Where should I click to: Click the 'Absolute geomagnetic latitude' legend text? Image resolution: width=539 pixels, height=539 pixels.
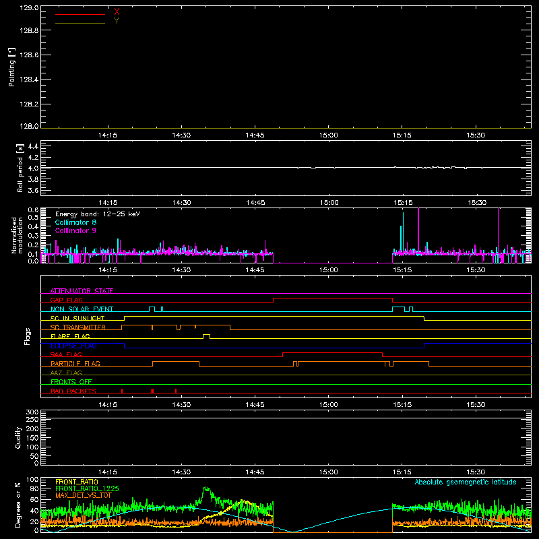[466, 482]
